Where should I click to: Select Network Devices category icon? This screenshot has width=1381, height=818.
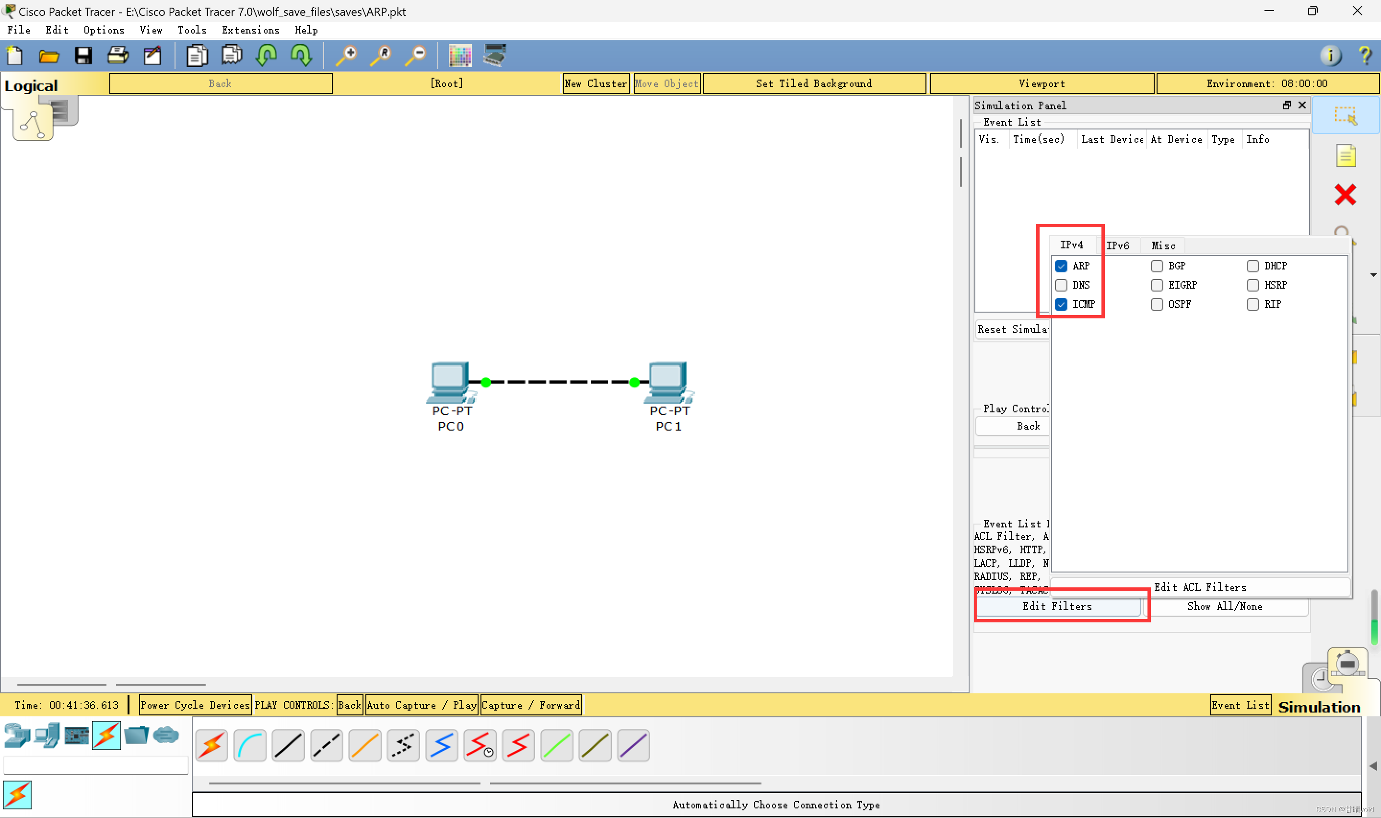[17, 736]
